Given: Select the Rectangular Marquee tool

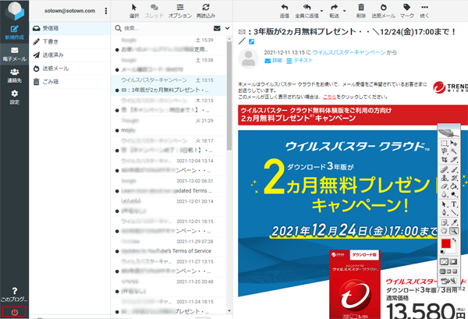Looking at the screenshot, I should coord(444,144).
